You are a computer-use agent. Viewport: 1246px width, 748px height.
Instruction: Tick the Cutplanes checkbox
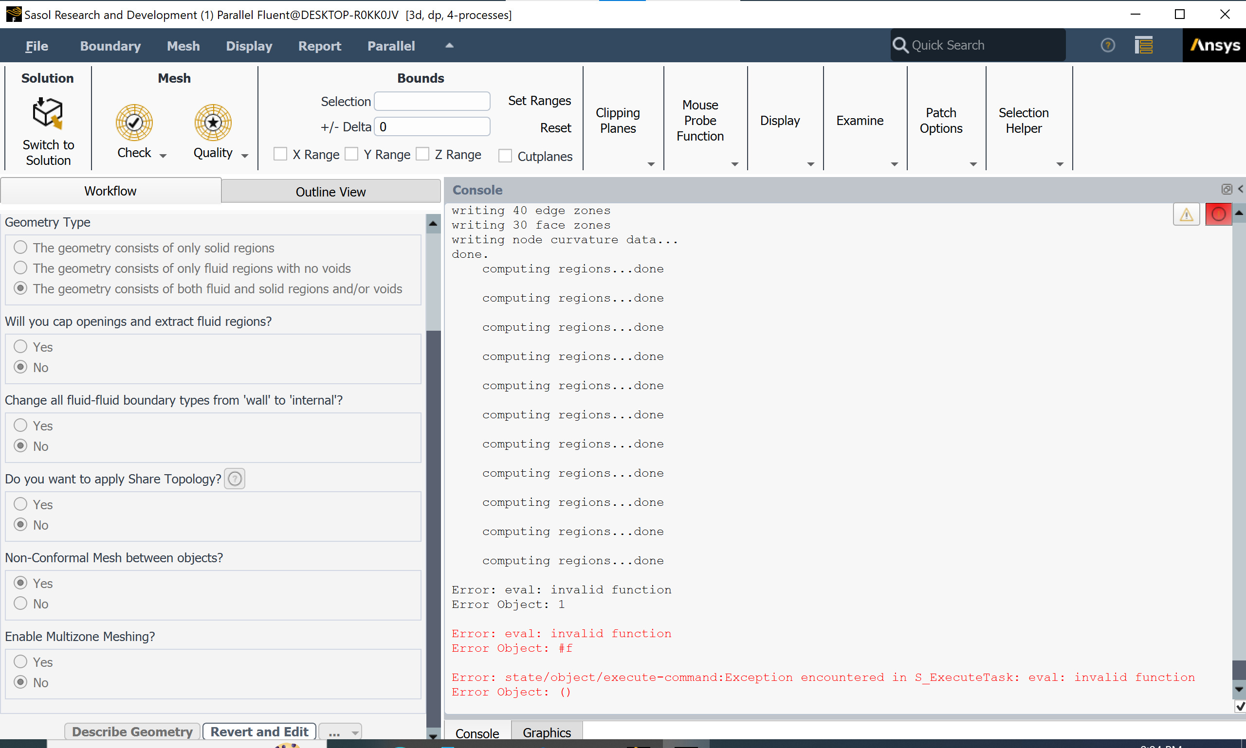click(x=505, y=156)
